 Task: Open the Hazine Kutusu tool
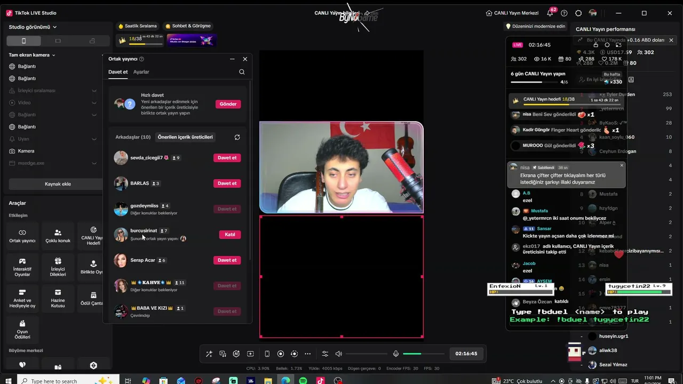point(58,298)
